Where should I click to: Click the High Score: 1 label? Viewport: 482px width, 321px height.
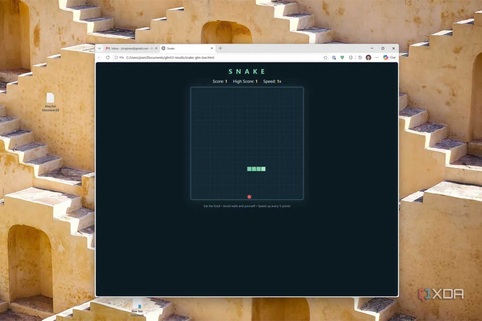(245, 81)
